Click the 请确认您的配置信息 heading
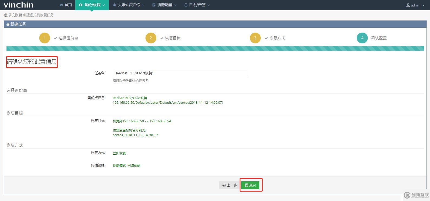The image size is (430, 201). click(x=32, y=61)
